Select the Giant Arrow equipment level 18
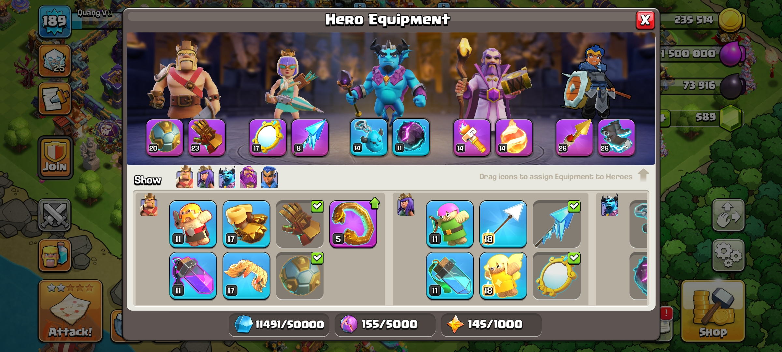The image size is (782, 352). [x=503, y=224]
